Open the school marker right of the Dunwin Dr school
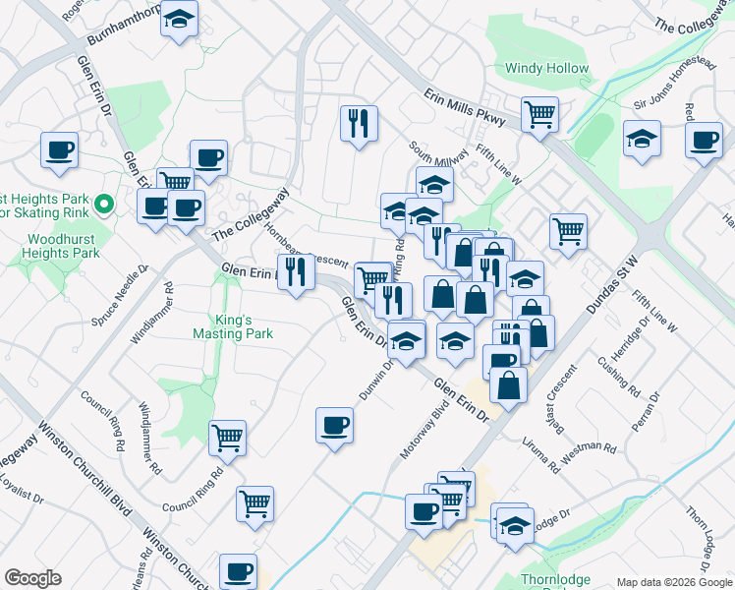The width and height of the screenshot is (735, 590). 455,341
